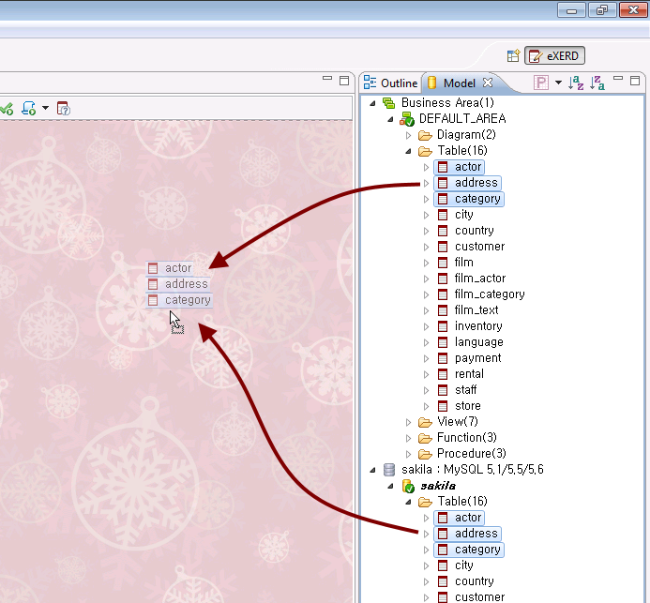Image resolution: width=650 pixels, height=603 pixels.
Task: Select the film_actor table
Action: [x=472, y=279]
